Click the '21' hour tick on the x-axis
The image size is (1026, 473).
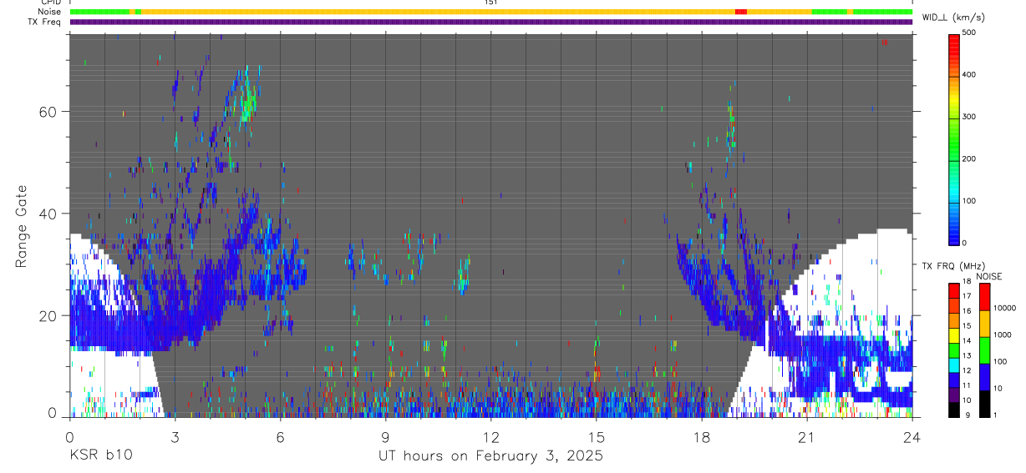[807, 436]
